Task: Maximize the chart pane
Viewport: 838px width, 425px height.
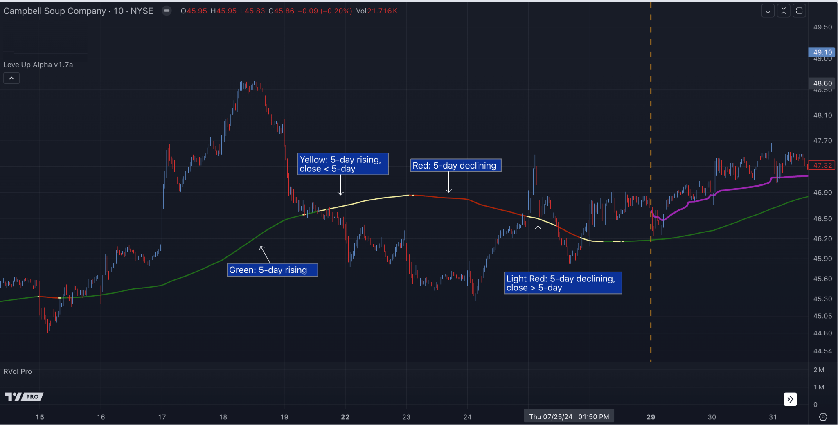Action: click(x=799, y=11)
